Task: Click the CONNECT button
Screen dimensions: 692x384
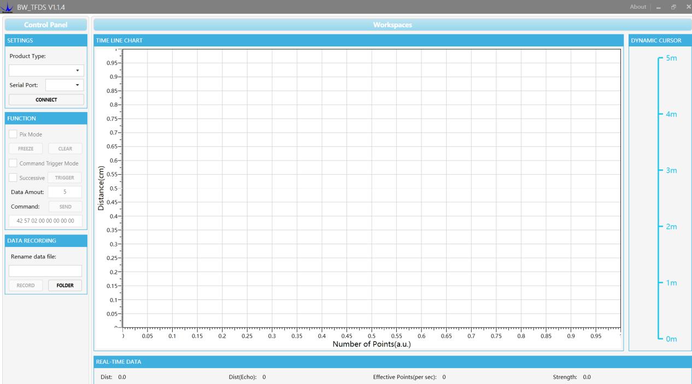Action: [46, 99]
